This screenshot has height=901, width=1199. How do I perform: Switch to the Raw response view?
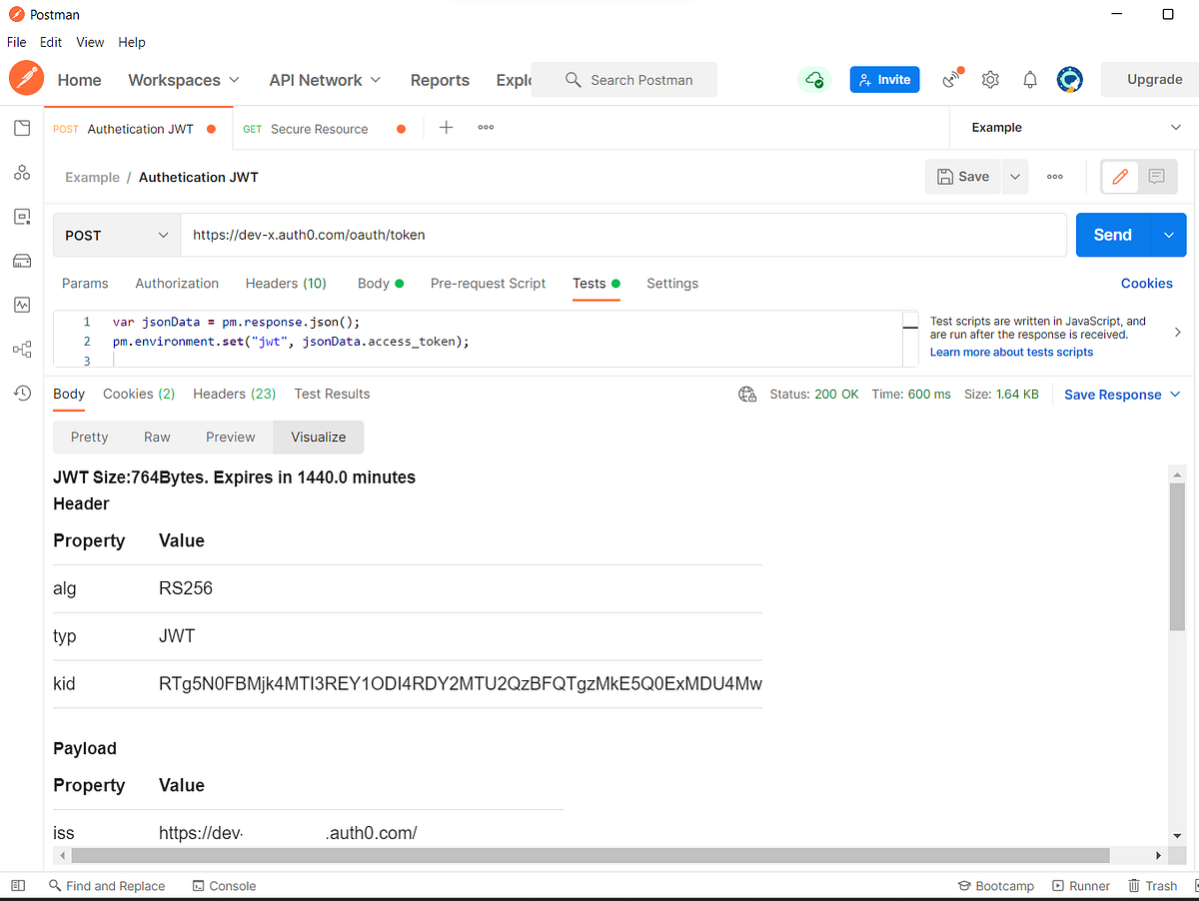point(156,437)
